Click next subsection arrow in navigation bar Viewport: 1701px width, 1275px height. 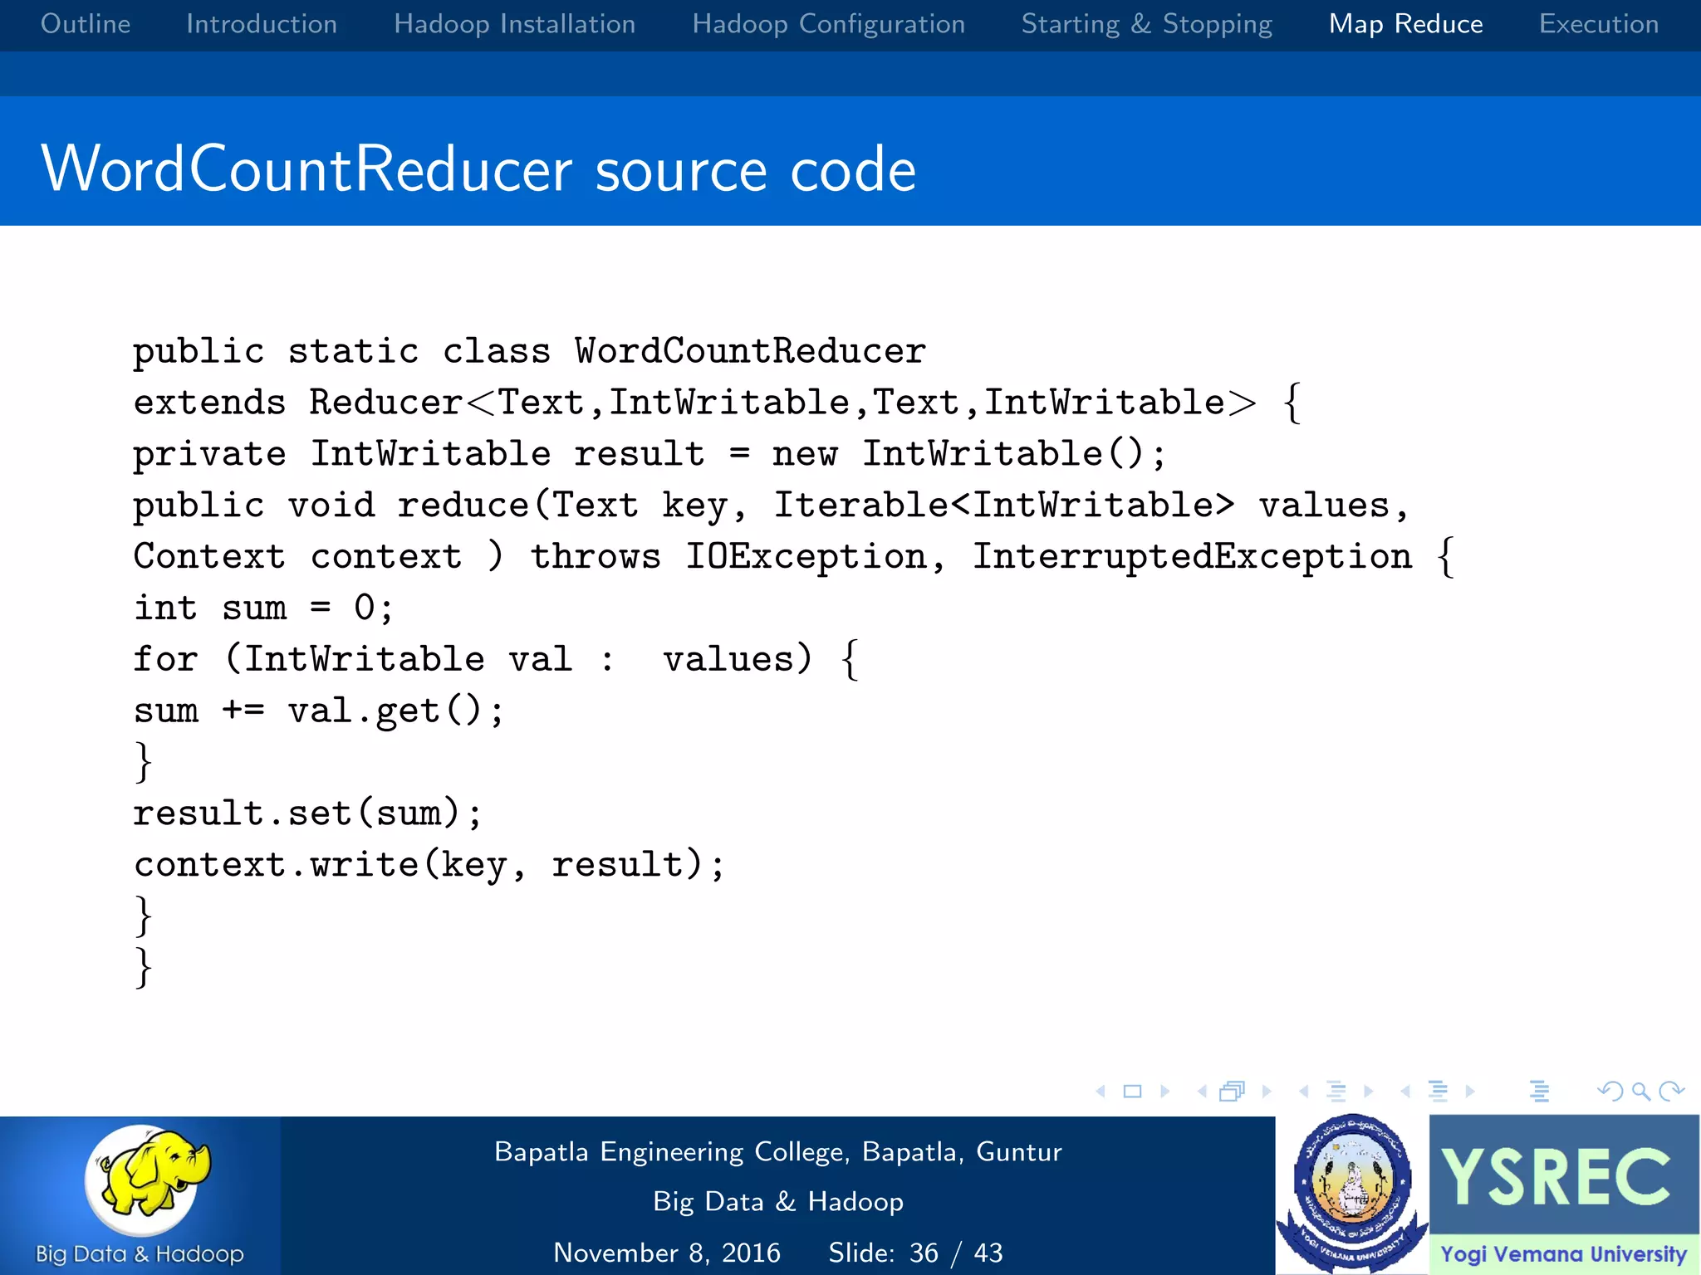pyautogui.click(x=1369, y=1092)
